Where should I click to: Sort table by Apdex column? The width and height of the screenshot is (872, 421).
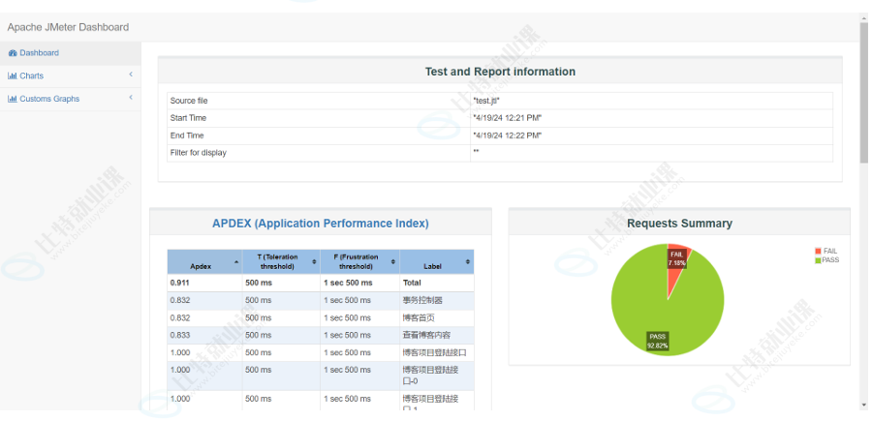pyautogui.click(x=204, y=261)
